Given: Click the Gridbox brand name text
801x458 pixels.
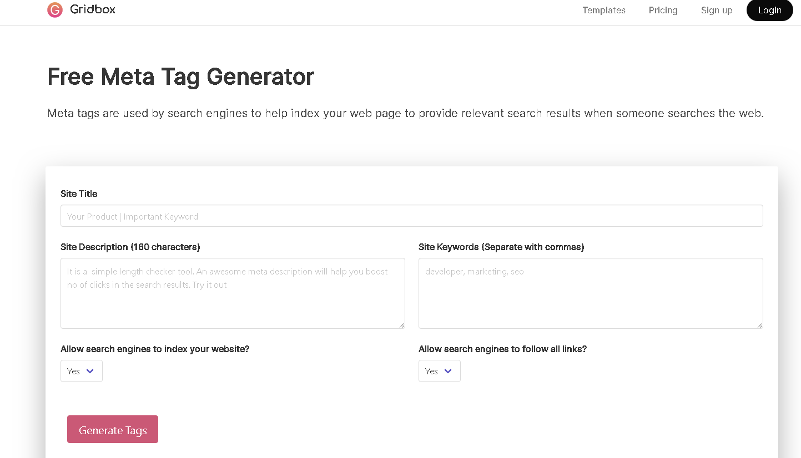Looking at the screenshot, I should [x=93, y=10].
